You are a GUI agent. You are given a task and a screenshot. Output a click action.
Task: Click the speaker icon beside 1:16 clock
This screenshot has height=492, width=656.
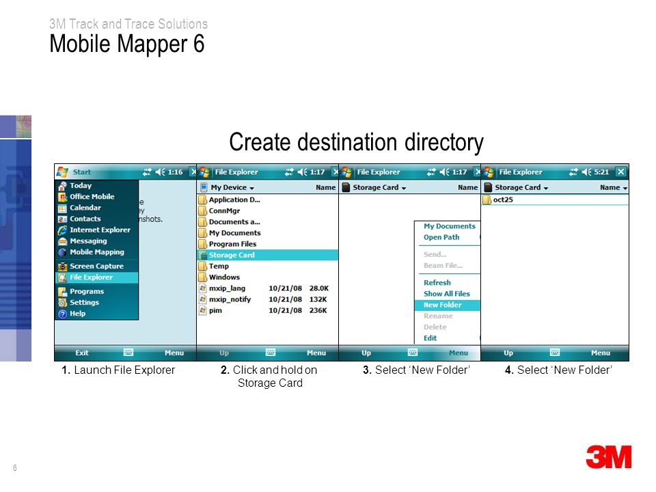tap(161, 172)
